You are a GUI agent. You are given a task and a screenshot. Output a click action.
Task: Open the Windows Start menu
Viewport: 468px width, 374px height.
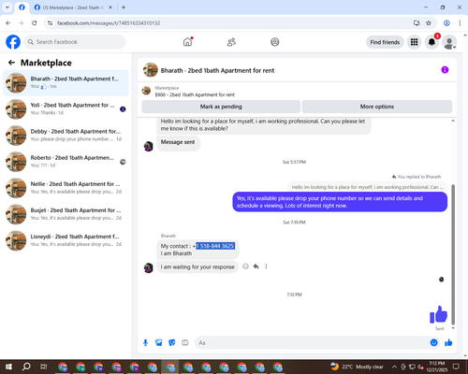point(8,367)
